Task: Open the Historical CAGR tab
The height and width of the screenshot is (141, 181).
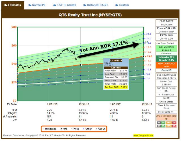Action: 95,5
